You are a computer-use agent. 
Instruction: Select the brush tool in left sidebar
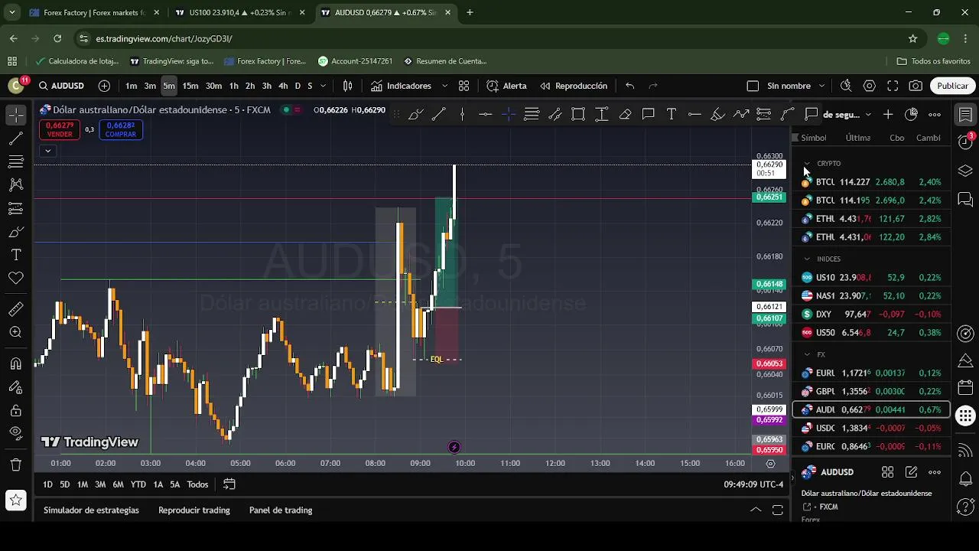point(15,232)
